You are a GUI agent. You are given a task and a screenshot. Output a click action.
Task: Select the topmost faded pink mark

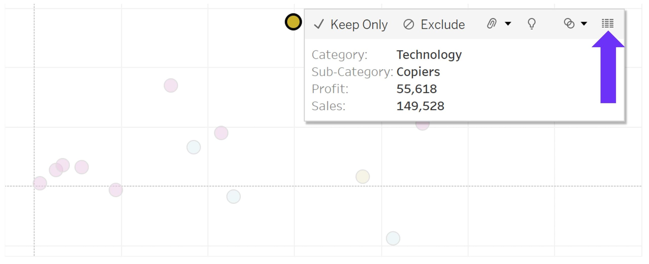(x=171, y=85)
